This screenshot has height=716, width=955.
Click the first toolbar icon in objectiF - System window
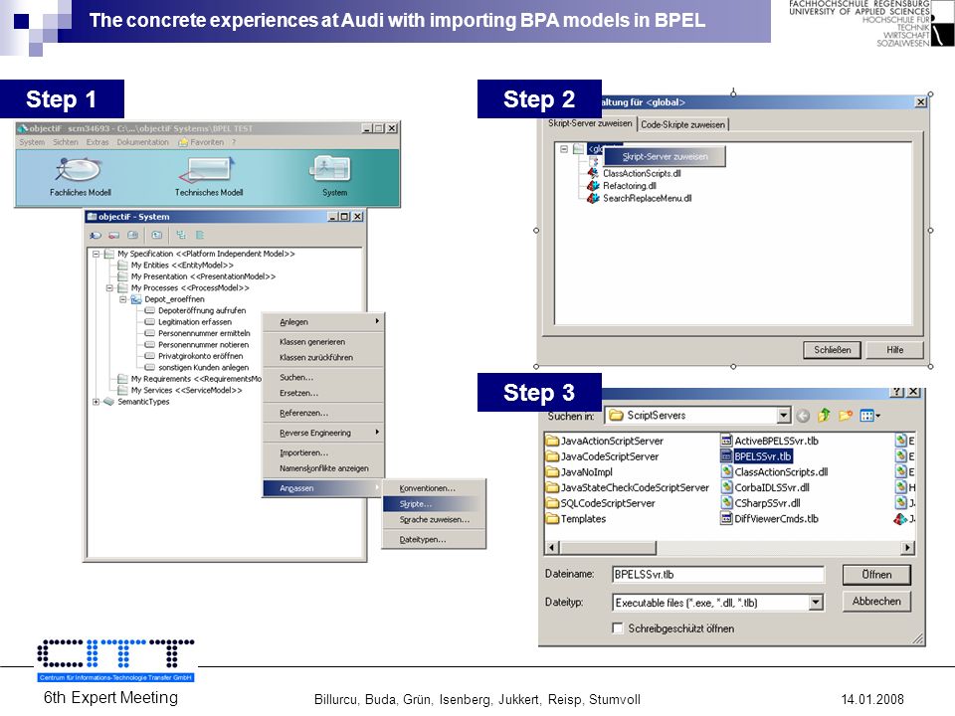(x=95, y=235)
